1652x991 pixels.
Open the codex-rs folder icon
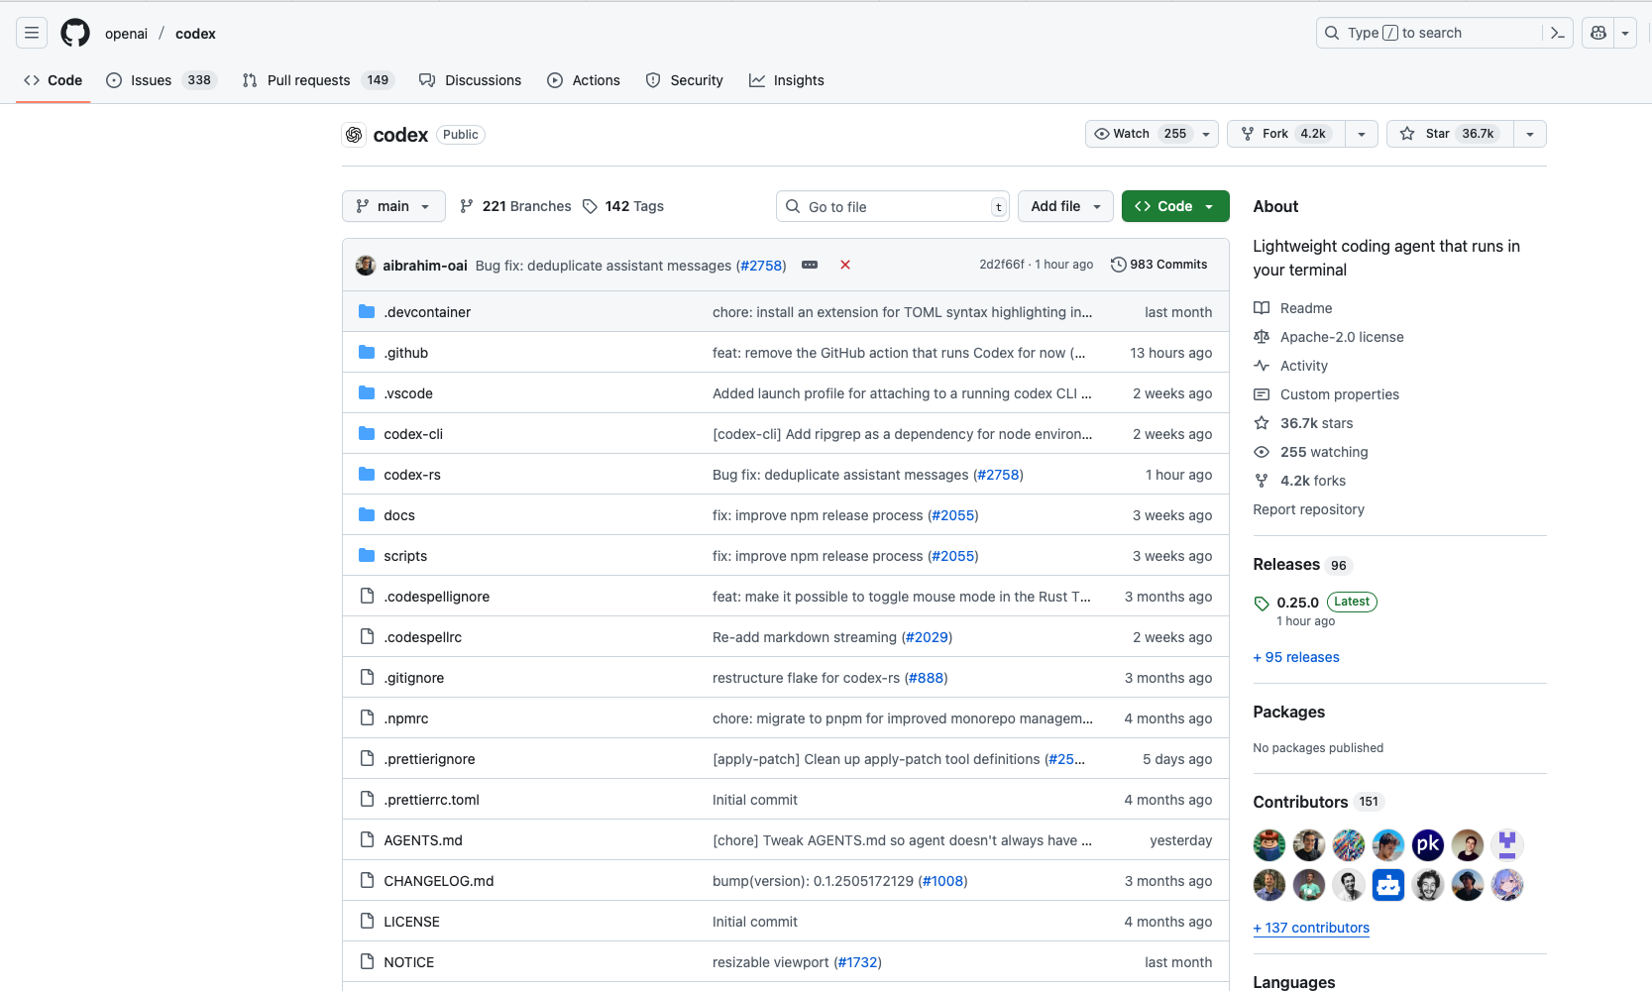click(367, 475)
